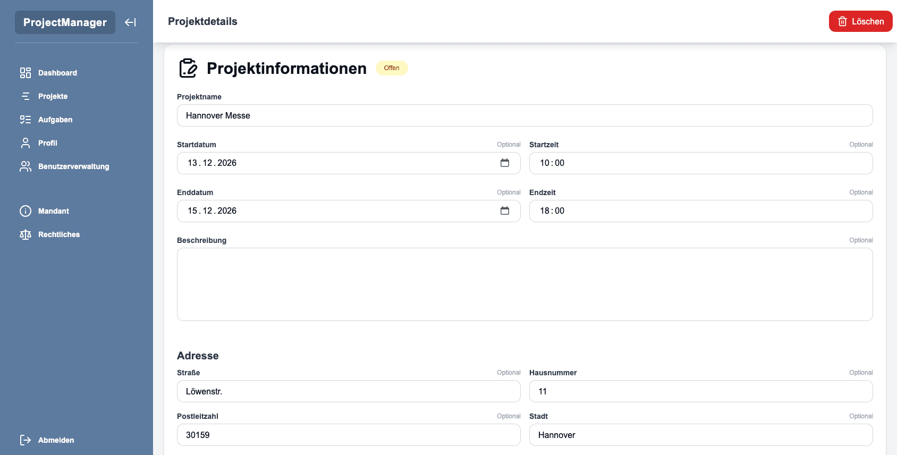Click the Abmelden logout icon
The width and height of the screenshot is (897, 455).
[x=26, y=440]
